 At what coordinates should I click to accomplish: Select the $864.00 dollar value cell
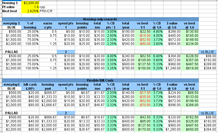pyautogui.click(x=174, y=44)
